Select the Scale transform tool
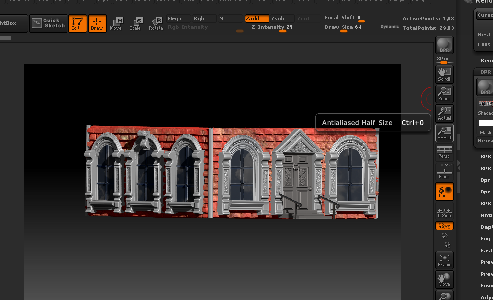Image resolution: width=493 pixels, height=300 pixels. pyautogui.click(x=135, y=23)
